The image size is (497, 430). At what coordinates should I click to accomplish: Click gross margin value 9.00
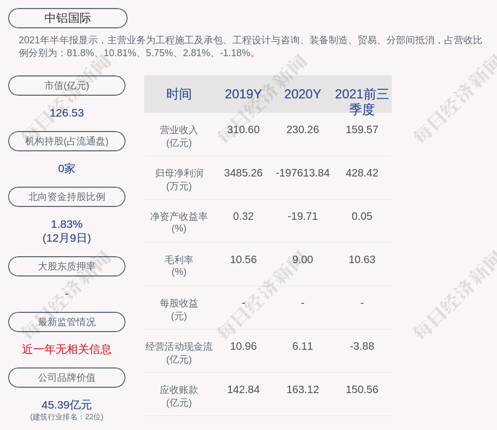click(302, 260)
